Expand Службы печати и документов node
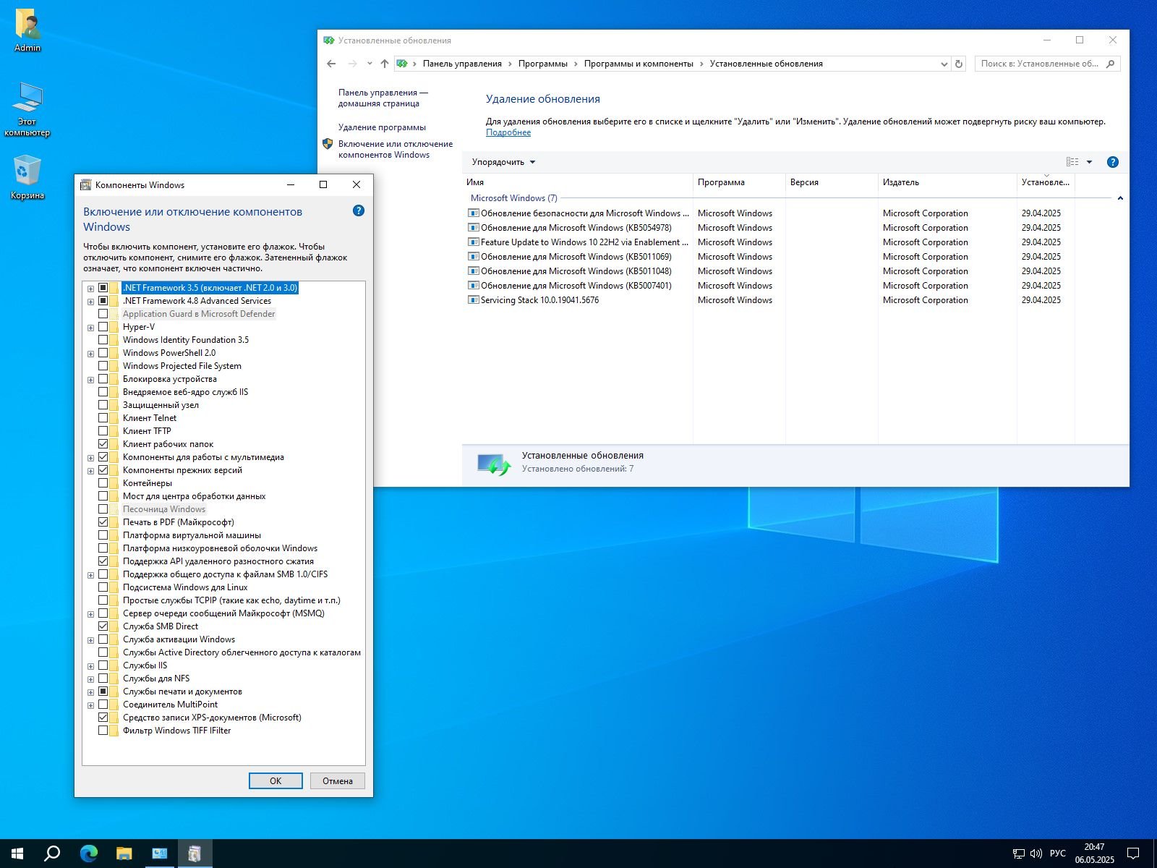 [90, 692]
